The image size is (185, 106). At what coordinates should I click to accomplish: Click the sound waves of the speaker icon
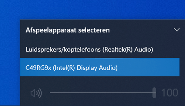pyautogui.click(x=39, y=93)
